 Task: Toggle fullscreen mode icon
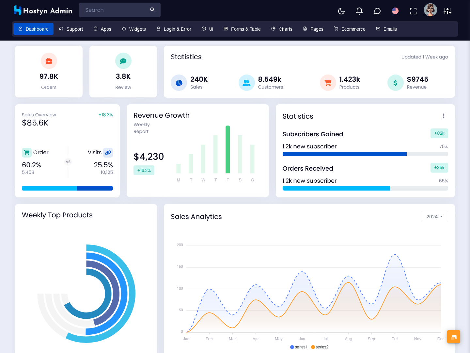(x=413, y=11)
